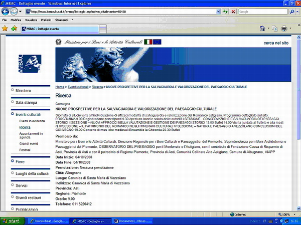This screenshot has width=301, height=225.
Task: Open the Pubblicazioni sidebar section
Action: pos(27,209)
